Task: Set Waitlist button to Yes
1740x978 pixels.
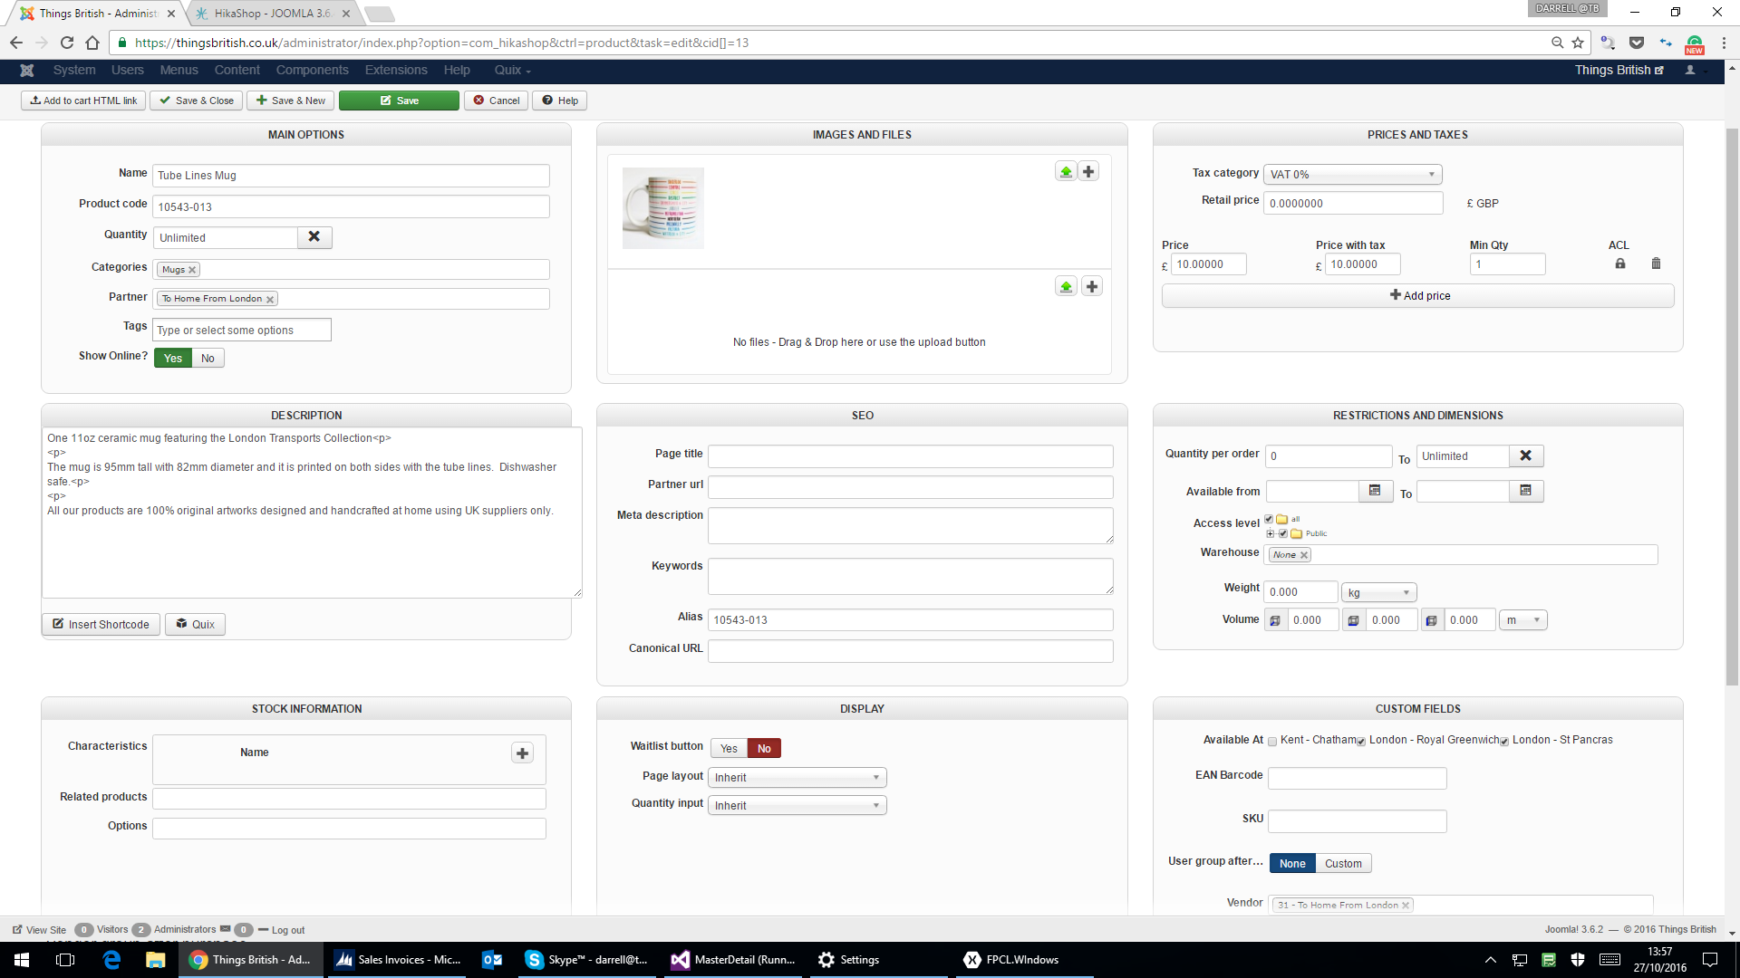Action: [x=729, y=748]
